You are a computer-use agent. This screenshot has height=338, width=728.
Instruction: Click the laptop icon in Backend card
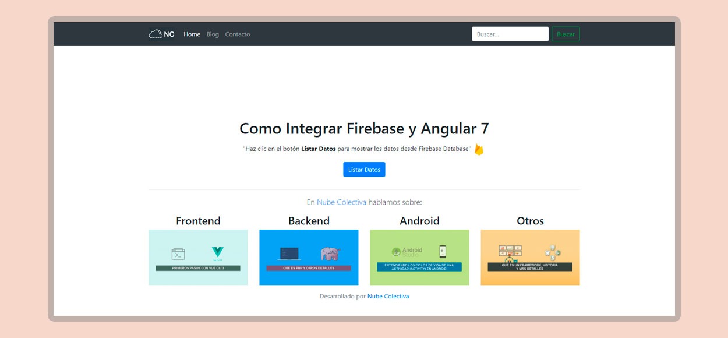tap(289, 254)
